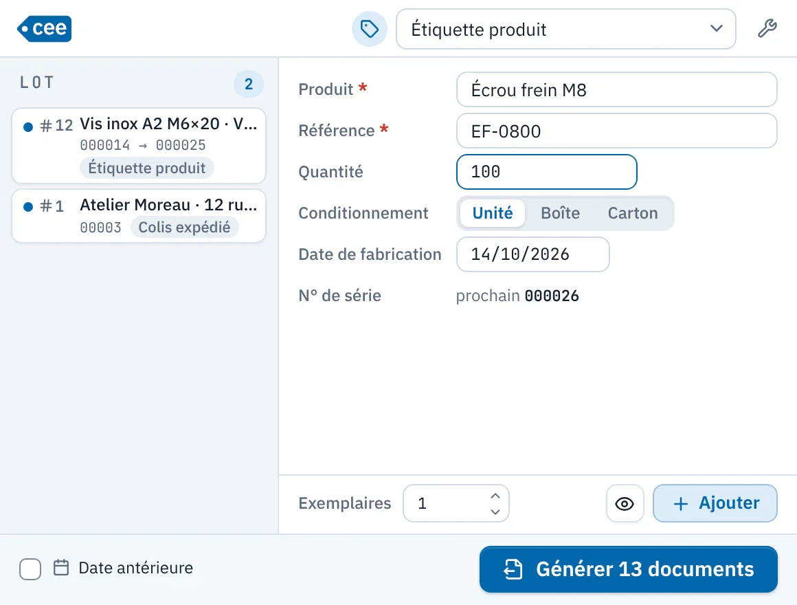Click the Étiquette produit tag on lot #12
The image size is (797, 605).
147,168
